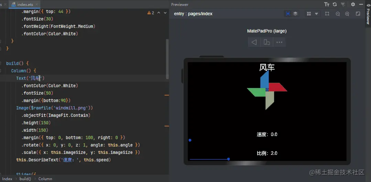This screenshot has height=182, width=371.
Task: Click the speed slider thumb in preview
Action: pos(190,140)
